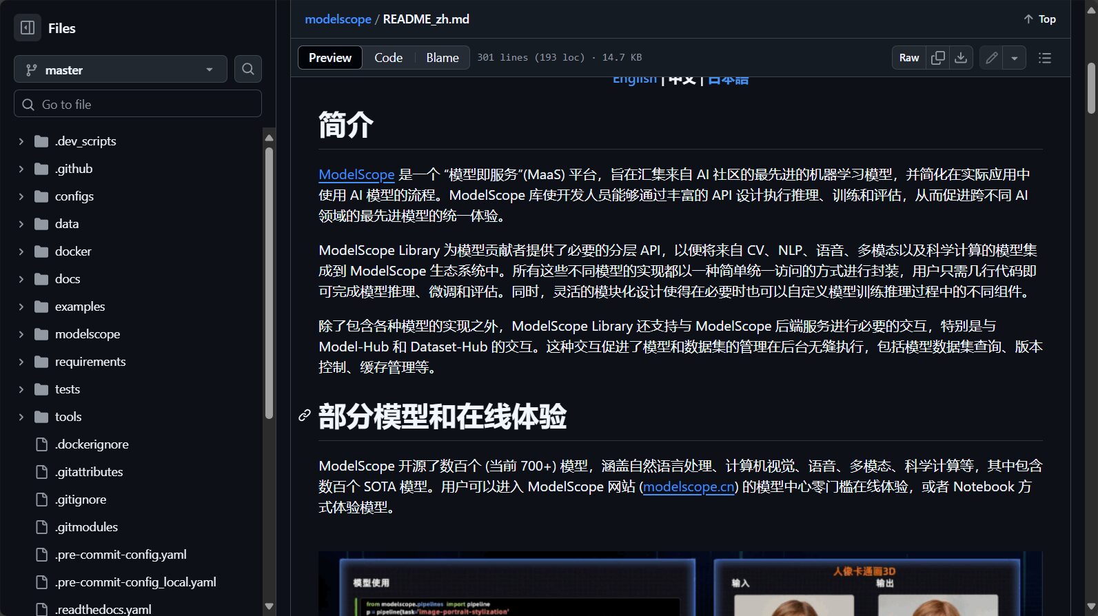
Task: Search files with the magnifier button
Action: [248, 69]
